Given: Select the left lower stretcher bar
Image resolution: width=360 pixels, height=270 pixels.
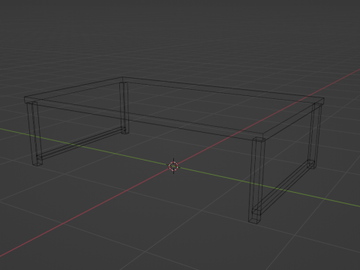Looking at the screenshot, I should (80, 143).
